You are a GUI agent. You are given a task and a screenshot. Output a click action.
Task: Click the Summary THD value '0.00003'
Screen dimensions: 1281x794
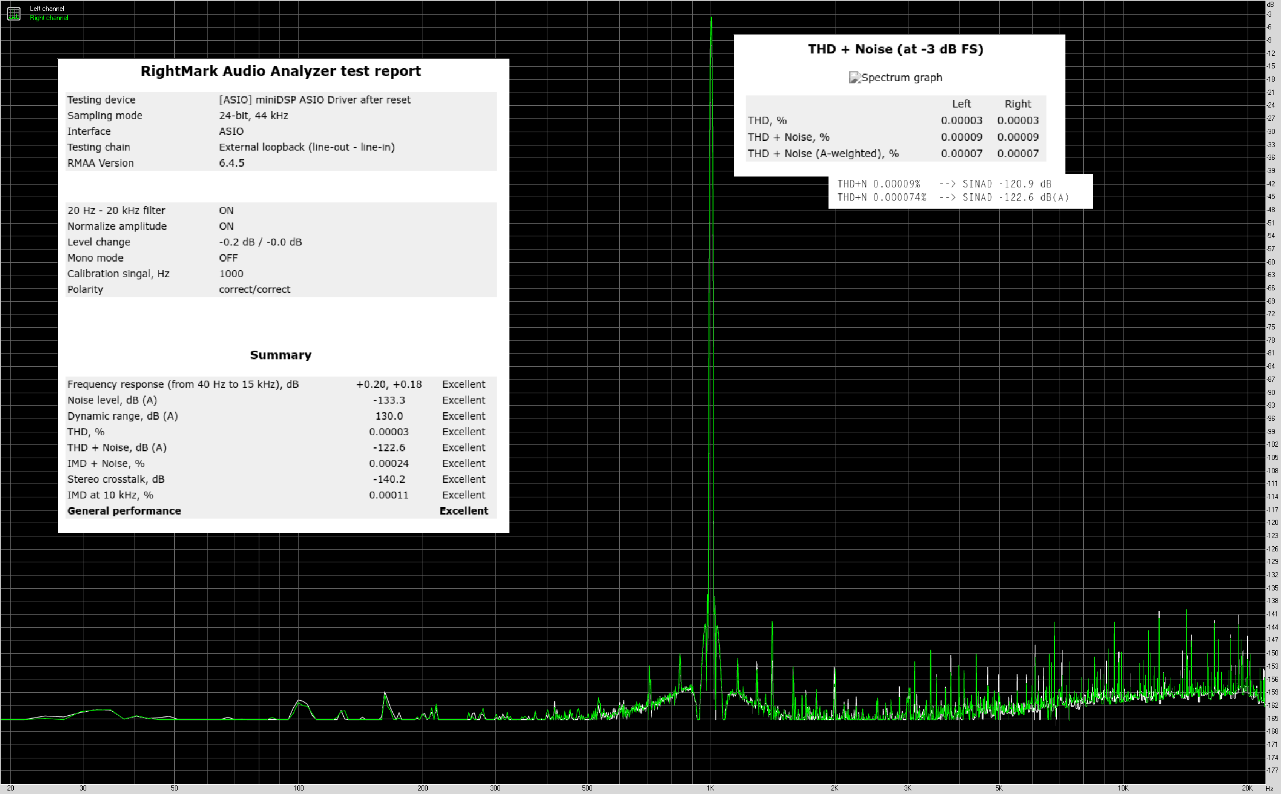point(389,432)
